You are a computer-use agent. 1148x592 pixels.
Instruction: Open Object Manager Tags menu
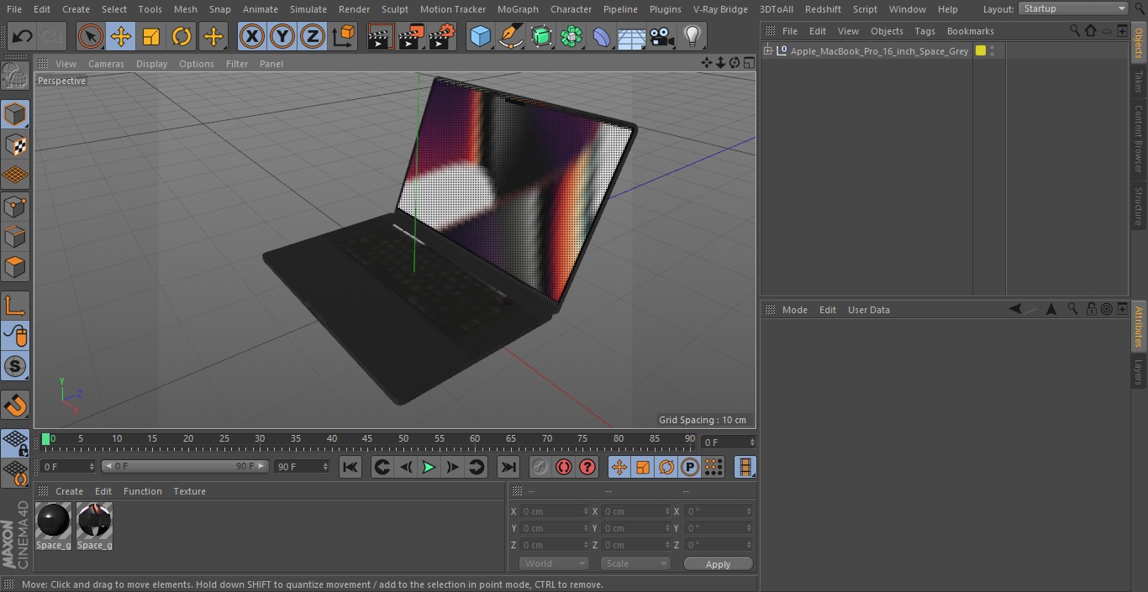[924, 31]
